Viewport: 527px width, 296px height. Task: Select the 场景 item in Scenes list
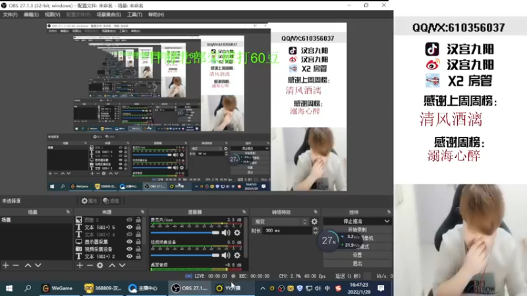coord(36,220)
